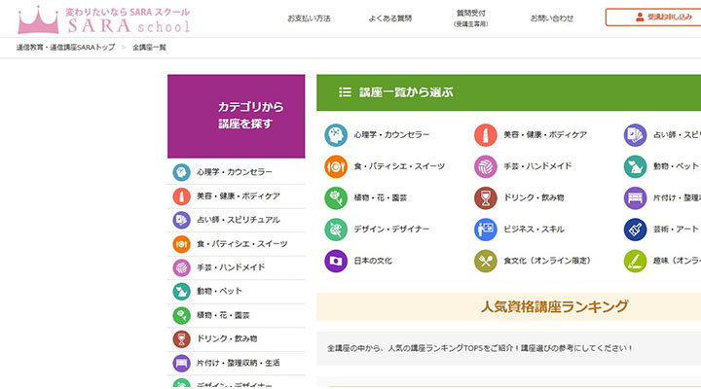The width and height of the screenshot is (701, 389).
Task: Click the sidebar 植物・花・園芸 rose icon
Action: pyautogui.click(x=181, y=315)
